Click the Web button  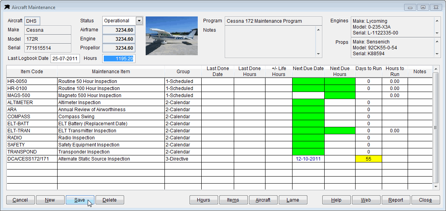(366, 200)
